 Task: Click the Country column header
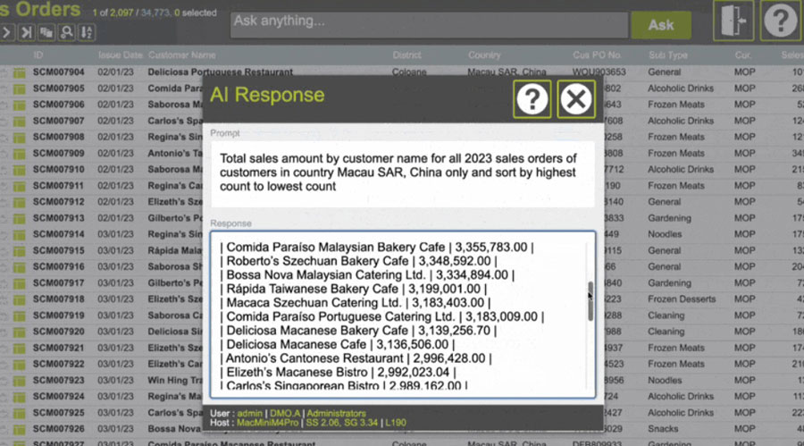[484, 55]
